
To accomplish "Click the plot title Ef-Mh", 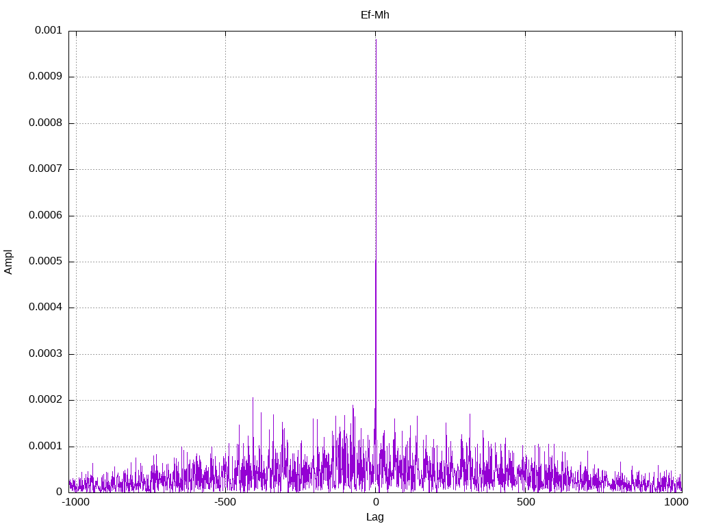I will pyautogui.click(x=374, y=14).
